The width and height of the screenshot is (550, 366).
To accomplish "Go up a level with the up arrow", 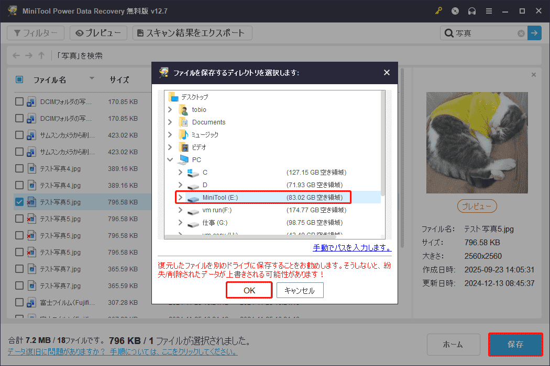I will tap(41, 55).
